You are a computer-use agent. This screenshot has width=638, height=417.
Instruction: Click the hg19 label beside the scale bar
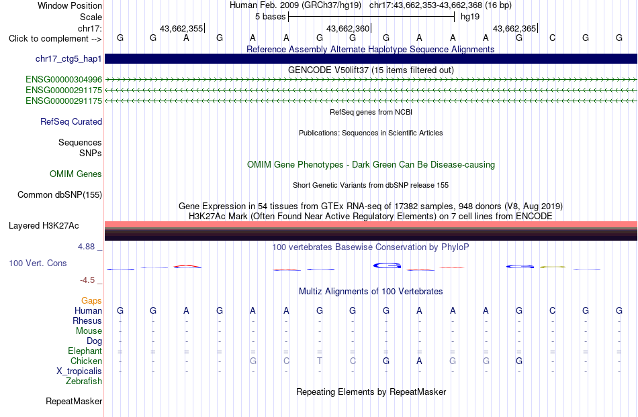point(470,17)
